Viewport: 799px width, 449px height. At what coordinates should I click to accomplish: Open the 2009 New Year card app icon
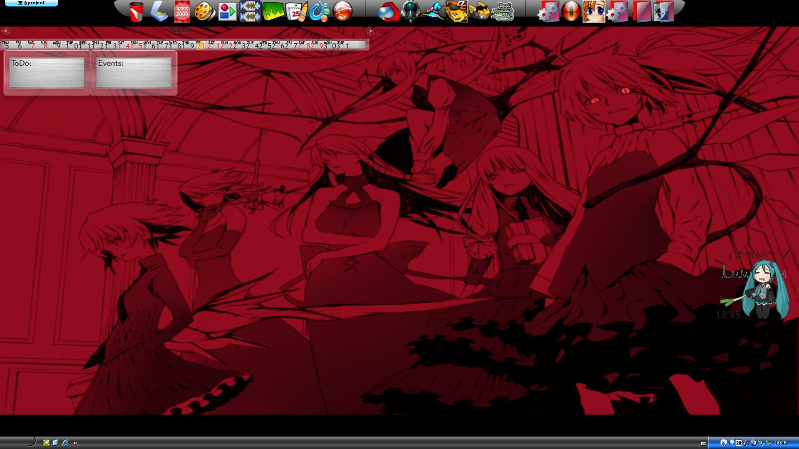(182, 12)
